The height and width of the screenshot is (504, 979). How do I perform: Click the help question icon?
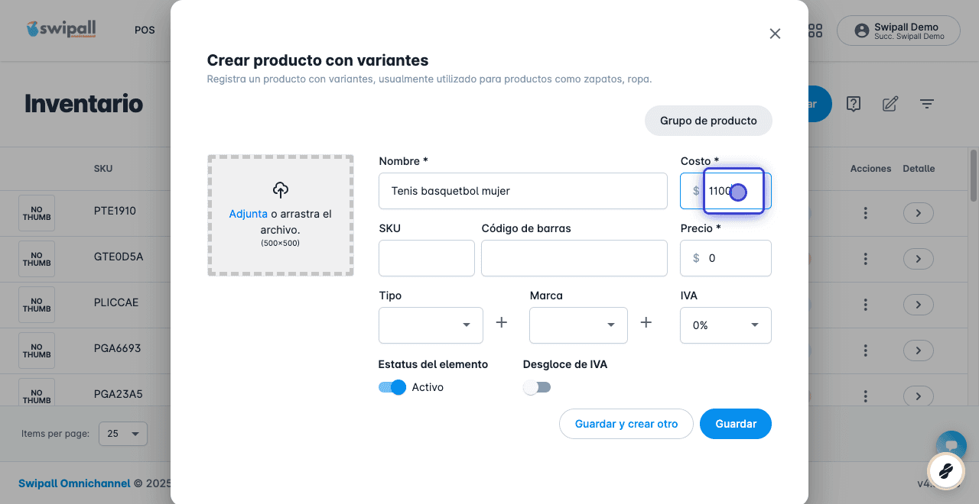coord(854,104)
